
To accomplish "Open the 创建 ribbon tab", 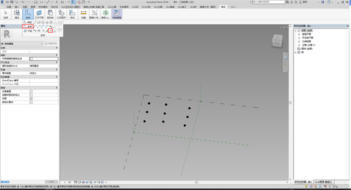I will [x=9, y=7].
